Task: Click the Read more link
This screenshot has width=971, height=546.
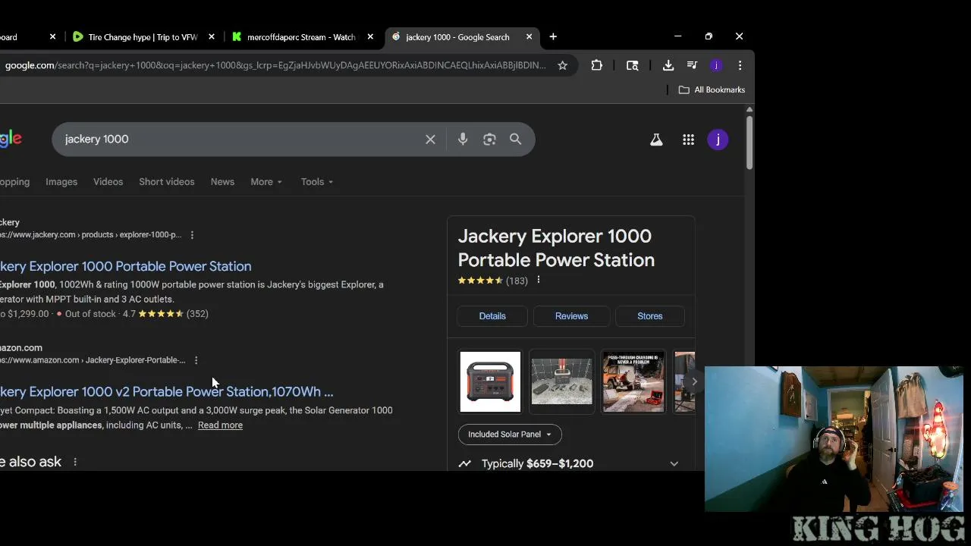Action: point(220,425)
